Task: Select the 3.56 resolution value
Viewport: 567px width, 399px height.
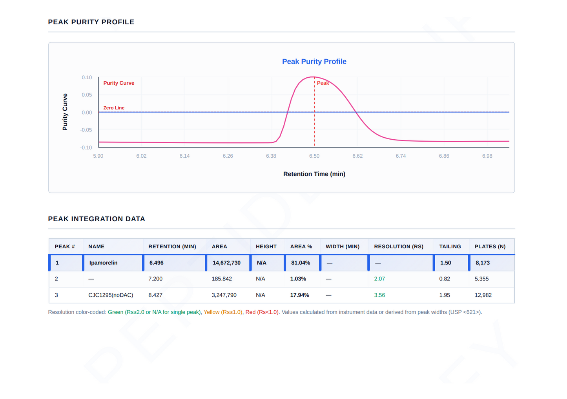Action: click(379, 295)
